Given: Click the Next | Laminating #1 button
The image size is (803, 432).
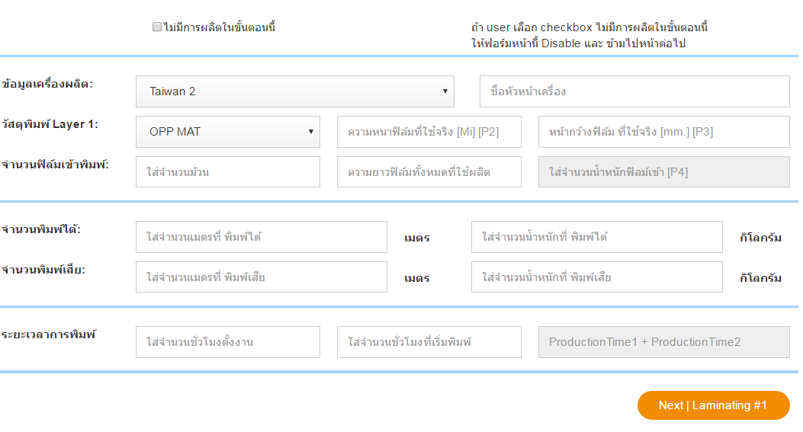Looking at the screenshot, I should coord(713,405).
